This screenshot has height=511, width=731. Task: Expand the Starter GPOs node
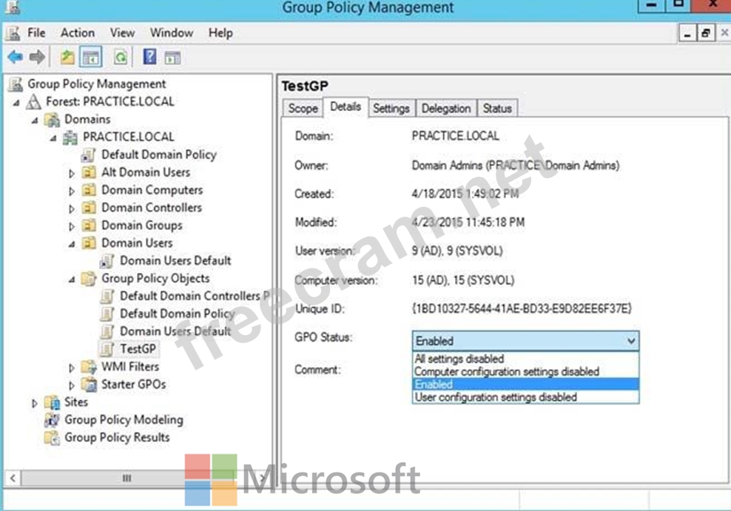(x=71, y=386)
